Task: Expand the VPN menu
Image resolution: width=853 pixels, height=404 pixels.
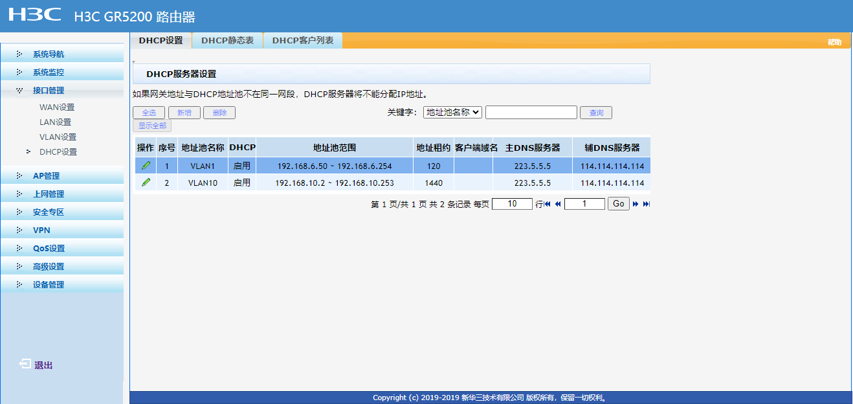Action: (x=61, y=230)
